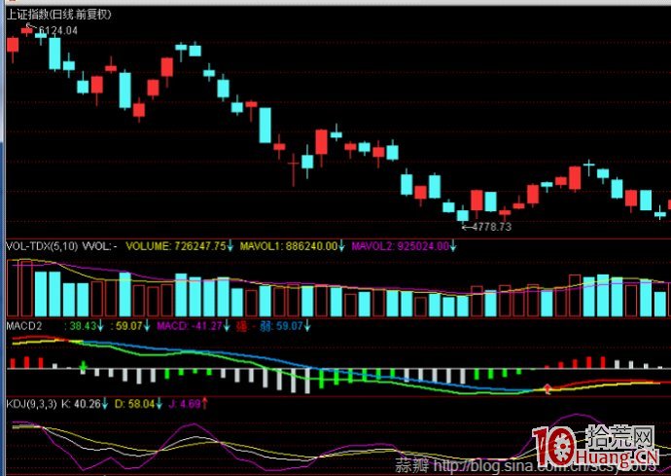671x476 pixels.
Task: Click the green 38.43 MACD2 value
Action: click(83, 326)
